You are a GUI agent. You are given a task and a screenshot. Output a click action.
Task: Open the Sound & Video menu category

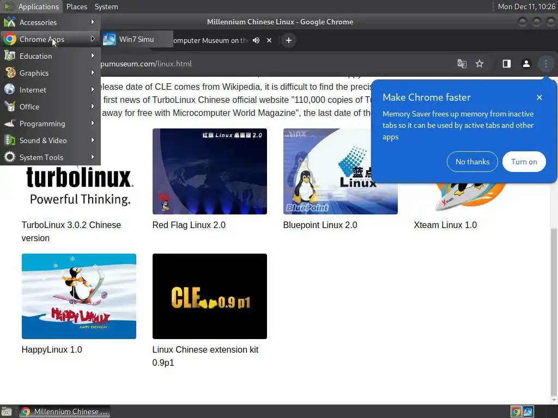pyautogui.click(x=50, y=140)
